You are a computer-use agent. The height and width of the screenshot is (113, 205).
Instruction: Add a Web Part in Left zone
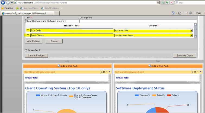pyautogui.click(x=67, y=66)
